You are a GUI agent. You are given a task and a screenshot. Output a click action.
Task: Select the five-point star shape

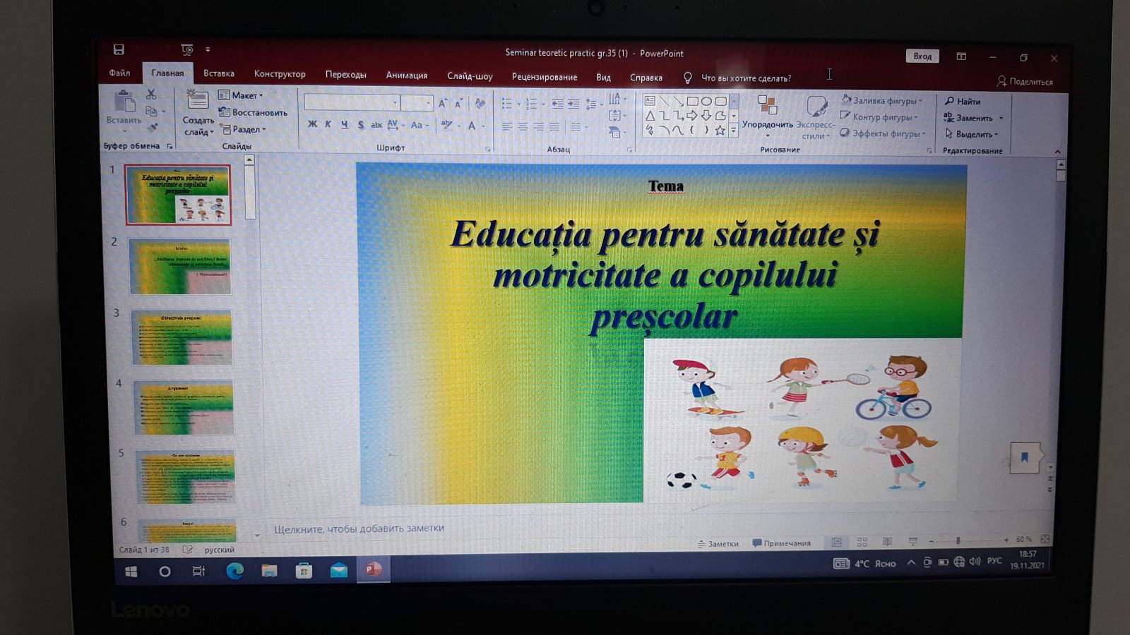[720, 131]
